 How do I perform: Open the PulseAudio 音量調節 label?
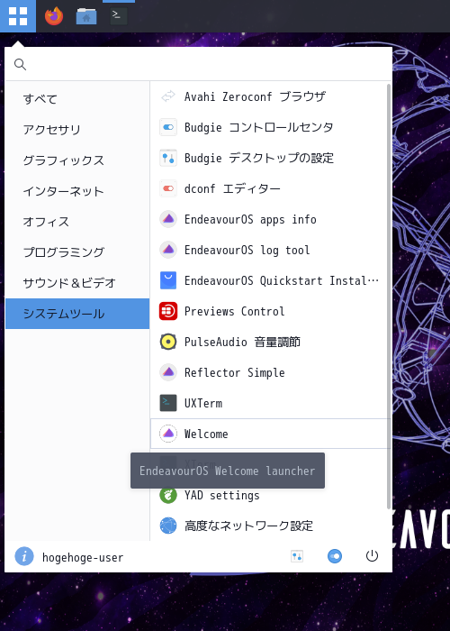pos(242,342)
